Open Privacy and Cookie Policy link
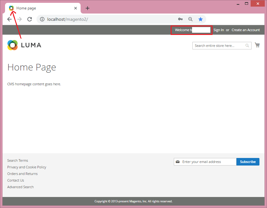Viewport: 267px width, 208px height. (x=27, y=167)
